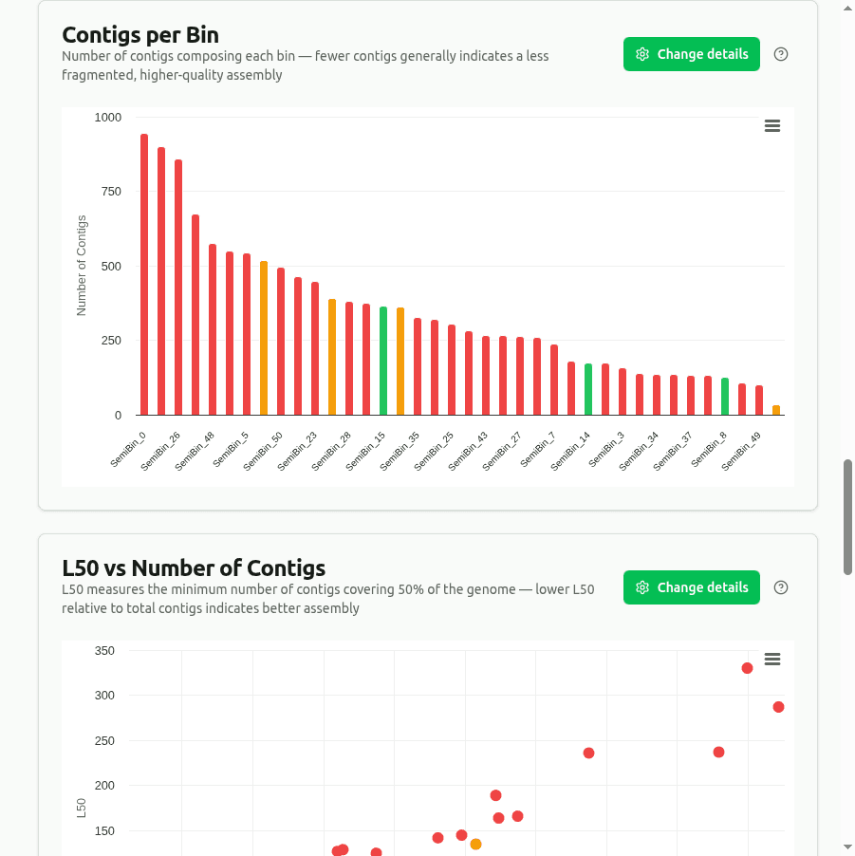Click the scrollbar down arrow
Viewport: 855px width, 856px height.
847,847
